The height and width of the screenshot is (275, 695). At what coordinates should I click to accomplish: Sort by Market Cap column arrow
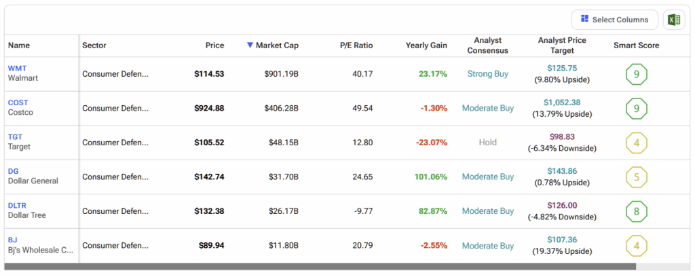click(250, 45)
